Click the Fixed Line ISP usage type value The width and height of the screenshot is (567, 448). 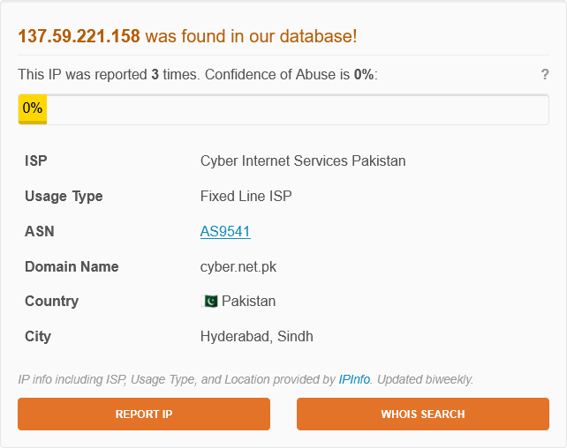tap(246, 196)
